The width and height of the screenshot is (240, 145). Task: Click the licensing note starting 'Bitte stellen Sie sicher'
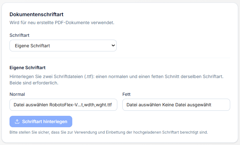tap(109, 132)
